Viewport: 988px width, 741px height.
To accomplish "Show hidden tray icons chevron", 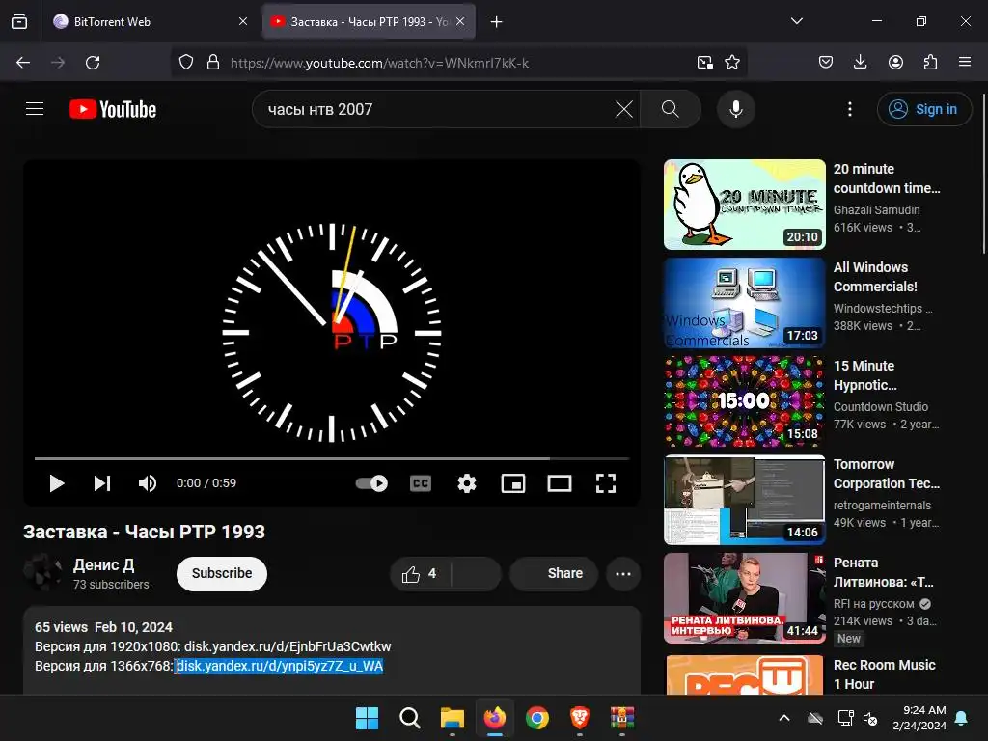I will point(784,718).
